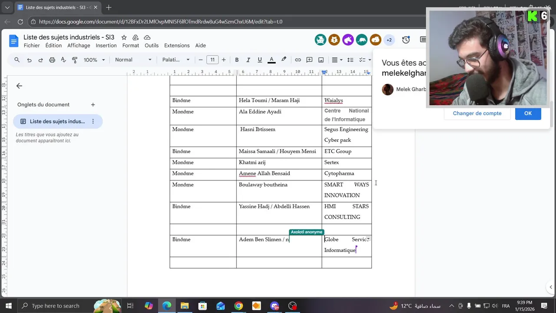This screenshot has width=556, height=313.
Task: Insert a link with the toolbar icon
Action: coord(298,60)
